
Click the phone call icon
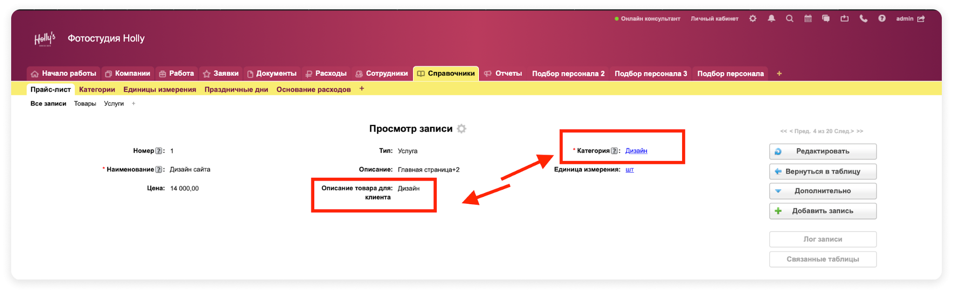point(863,19)
